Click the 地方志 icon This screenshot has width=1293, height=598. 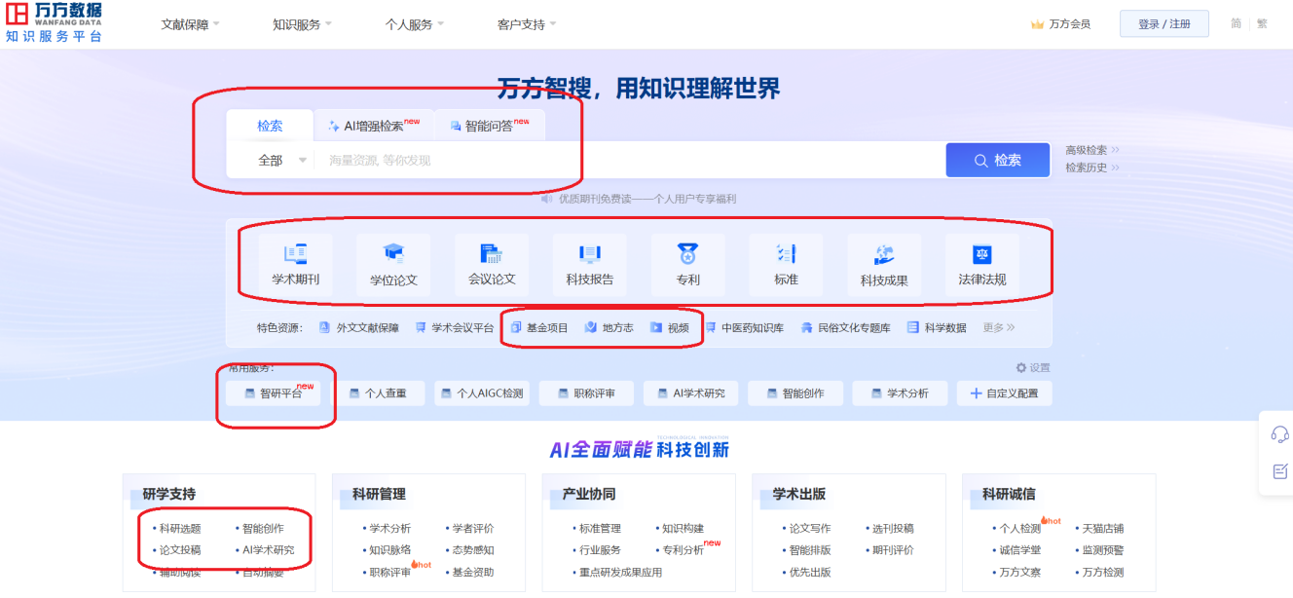point(590,328)
